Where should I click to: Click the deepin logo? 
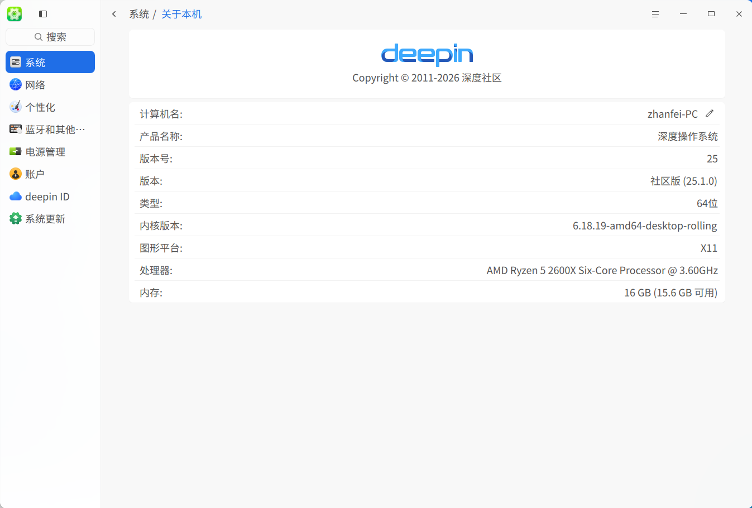point(427,55)
